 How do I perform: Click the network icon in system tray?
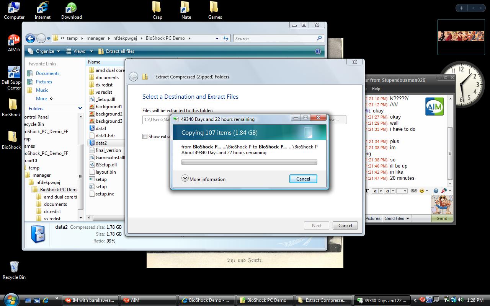coord(453,300)
